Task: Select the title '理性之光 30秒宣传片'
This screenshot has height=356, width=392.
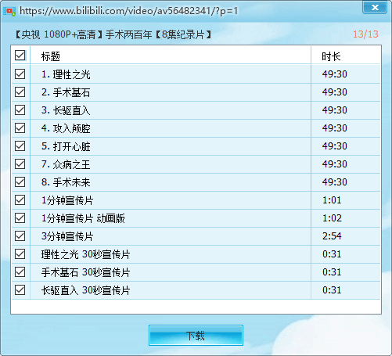Action: (x=85, y=254)
